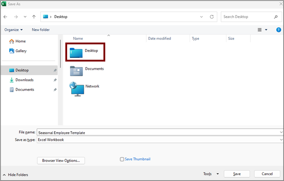Image resolution: width=284 pixels, height=181 pixels.
Task: Collapse the pane with Hide Folders
Action: pyautogui.click(x=17, y=174)
